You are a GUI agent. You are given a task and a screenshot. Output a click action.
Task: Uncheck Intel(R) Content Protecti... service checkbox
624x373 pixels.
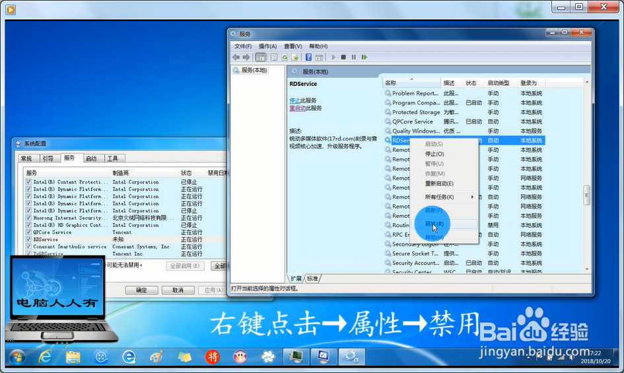coord(28,182)
